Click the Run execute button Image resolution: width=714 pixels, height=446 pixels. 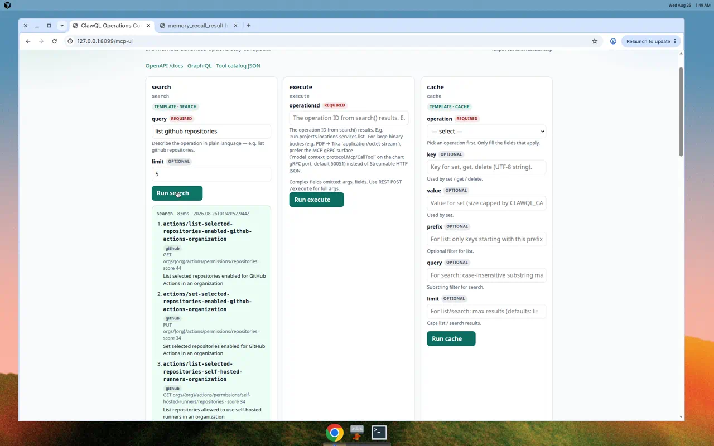[316, 200]
